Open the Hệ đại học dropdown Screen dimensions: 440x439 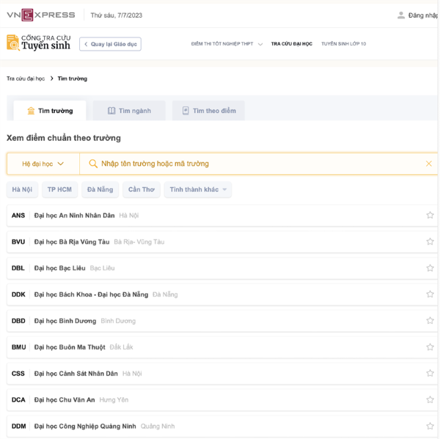(43, 164)
